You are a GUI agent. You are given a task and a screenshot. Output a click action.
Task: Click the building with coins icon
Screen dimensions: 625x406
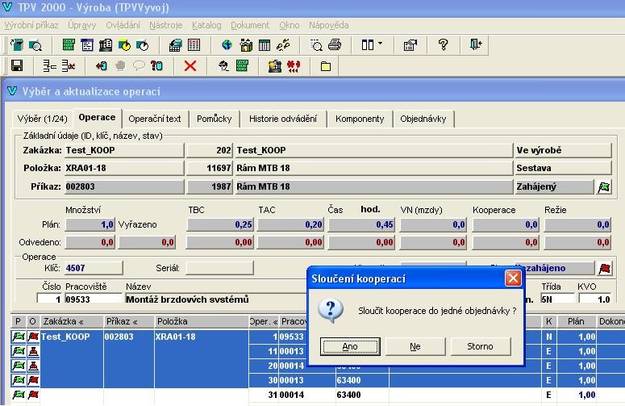click(x=275, y=66)
